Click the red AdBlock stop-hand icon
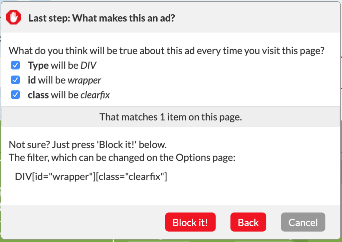 13,17
